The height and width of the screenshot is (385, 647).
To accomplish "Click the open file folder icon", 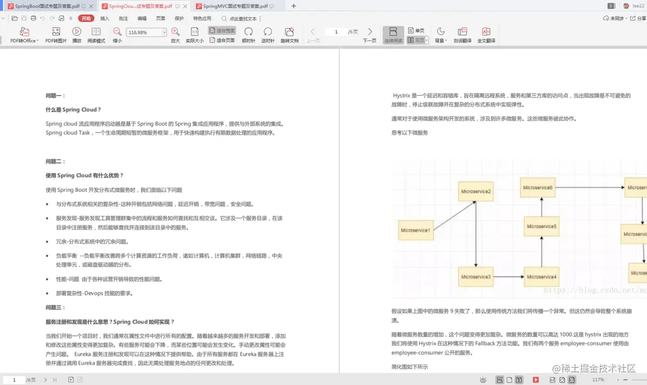I will 15,18.
